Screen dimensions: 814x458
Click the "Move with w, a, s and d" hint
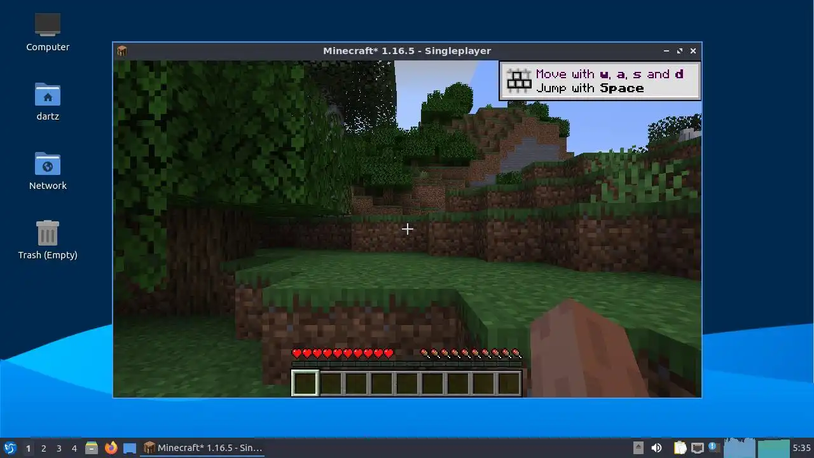pos(609,74)
